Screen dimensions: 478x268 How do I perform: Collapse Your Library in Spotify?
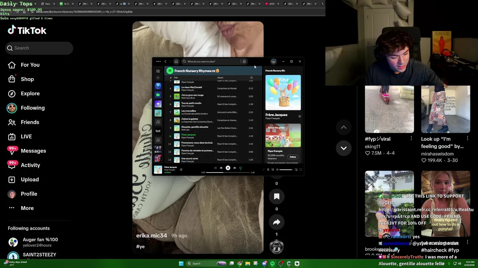(x=158, y=71)
